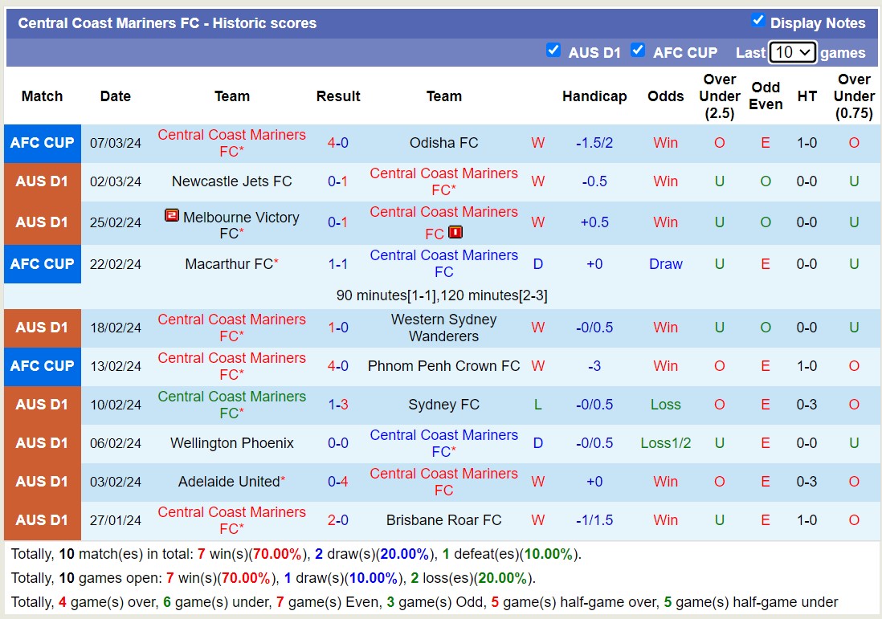Click the AFC CUP badge in Macarthur FC row

[x=42, y=263]
